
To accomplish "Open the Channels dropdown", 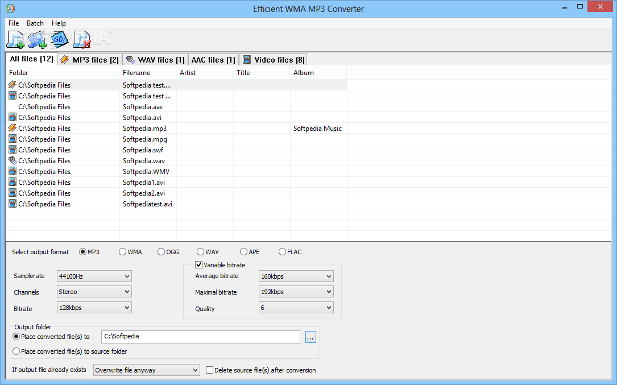I will pos(94,292).
